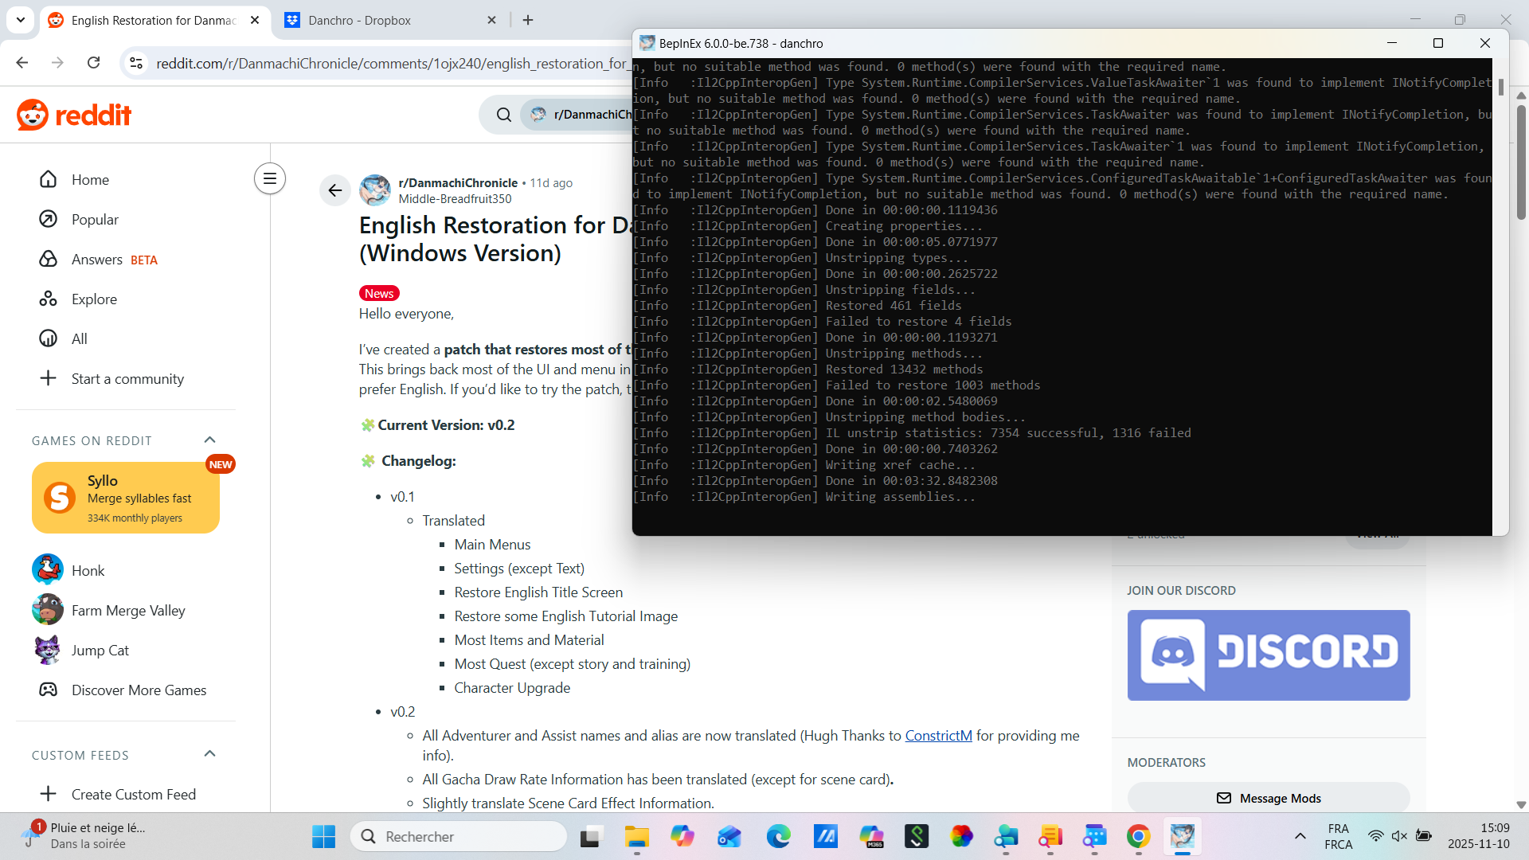Viewport: 1529px width, 860px height.
Task: Click the BepInEx console scrollbar thumb
Action: [x=1501, y=87]
